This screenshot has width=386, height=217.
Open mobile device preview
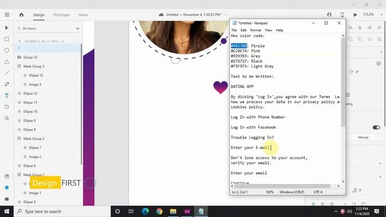coord(342,14)
